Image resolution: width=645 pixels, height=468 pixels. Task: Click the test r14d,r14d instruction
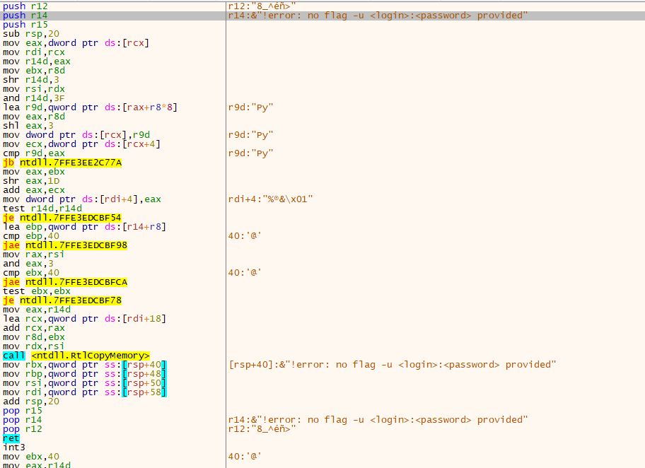click(42, 209)
